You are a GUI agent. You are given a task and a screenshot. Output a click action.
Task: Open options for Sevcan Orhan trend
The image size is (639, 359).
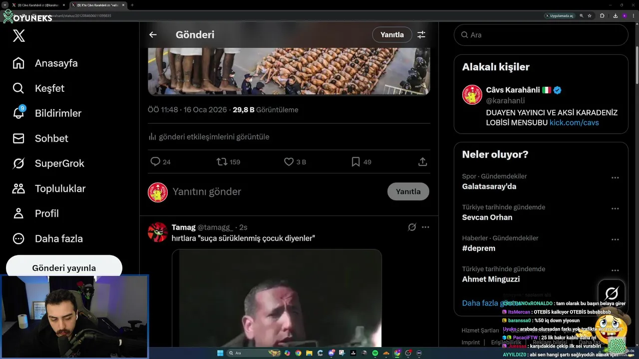click(x=615, y=208)
